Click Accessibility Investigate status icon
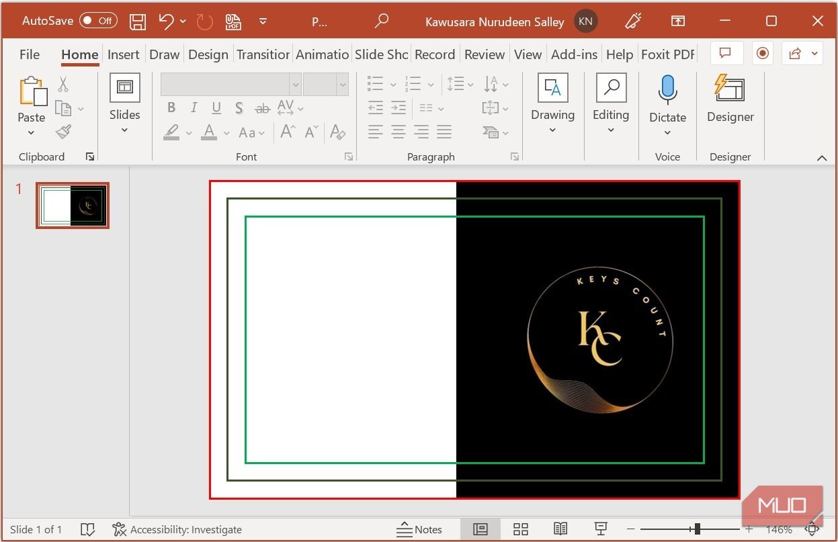This screenshot has width=838, height=542. (120, 529)
